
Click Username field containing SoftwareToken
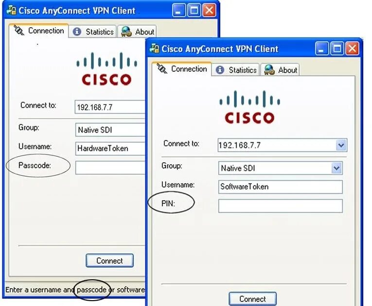click(x=281, y=187)
